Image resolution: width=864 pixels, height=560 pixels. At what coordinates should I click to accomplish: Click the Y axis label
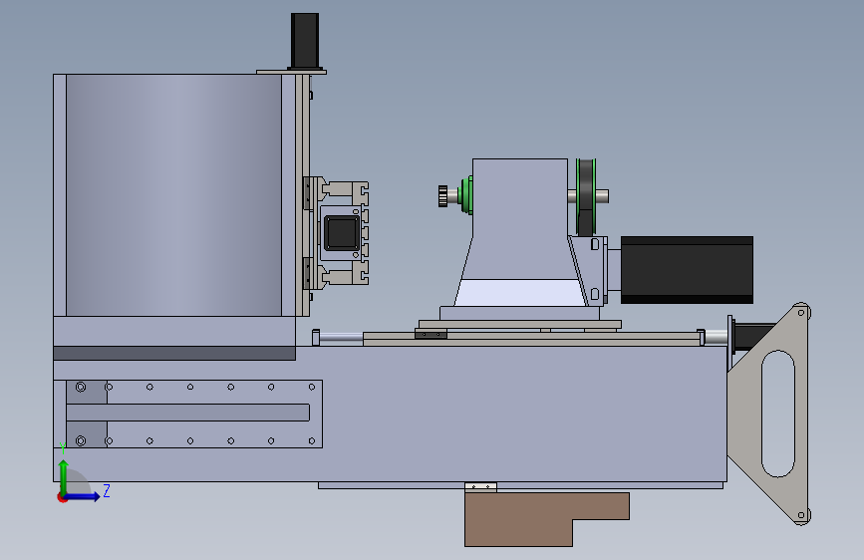[x=63, y=448]
